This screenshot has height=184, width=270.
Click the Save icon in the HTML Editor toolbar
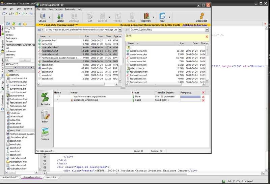point(10,13)
